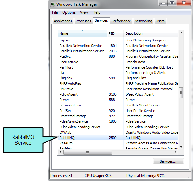
Task: Close the Windows Task Manager window
Action: point(184,3)
